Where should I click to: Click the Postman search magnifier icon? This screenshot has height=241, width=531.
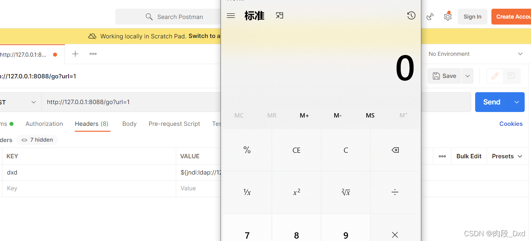pyautogui.click(x=149, y=17)
